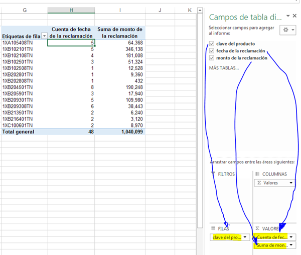The height and width of the screenshot is (255, 301).
Task: Select column J header
Action: pyautogui.click(x=159, y=10)
